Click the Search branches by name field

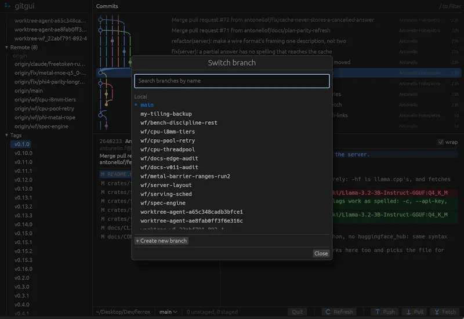click(x=231, y=81)
